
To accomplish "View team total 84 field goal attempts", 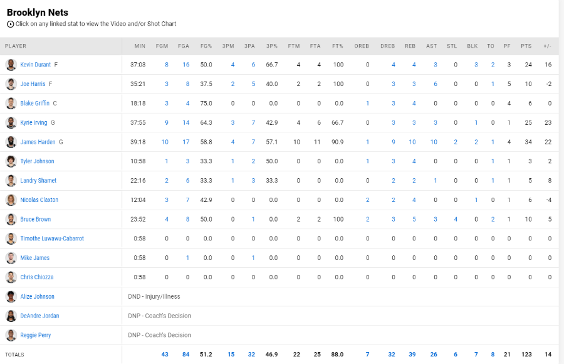I will tap(185, 355).
